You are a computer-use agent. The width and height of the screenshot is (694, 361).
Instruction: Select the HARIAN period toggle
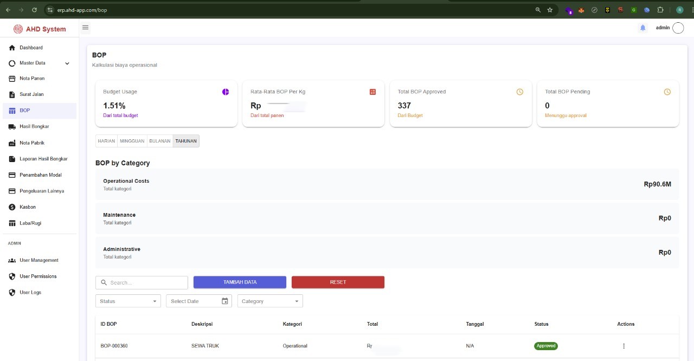pos(106,141)
